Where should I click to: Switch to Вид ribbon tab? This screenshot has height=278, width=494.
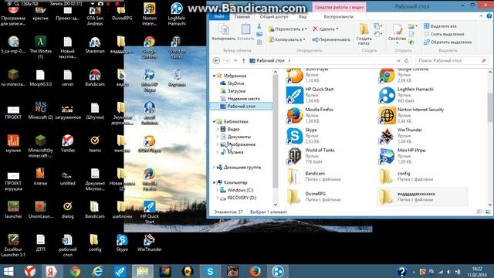tap(303, 17)
